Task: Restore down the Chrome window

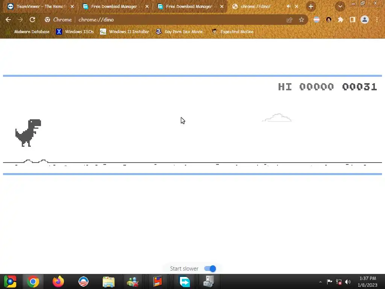Action: pyautogui.click(x=362, y=3)
